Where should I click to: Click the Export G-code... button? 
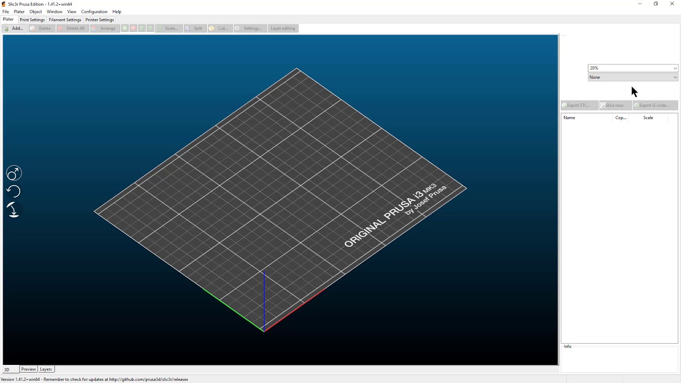point(654,105)
